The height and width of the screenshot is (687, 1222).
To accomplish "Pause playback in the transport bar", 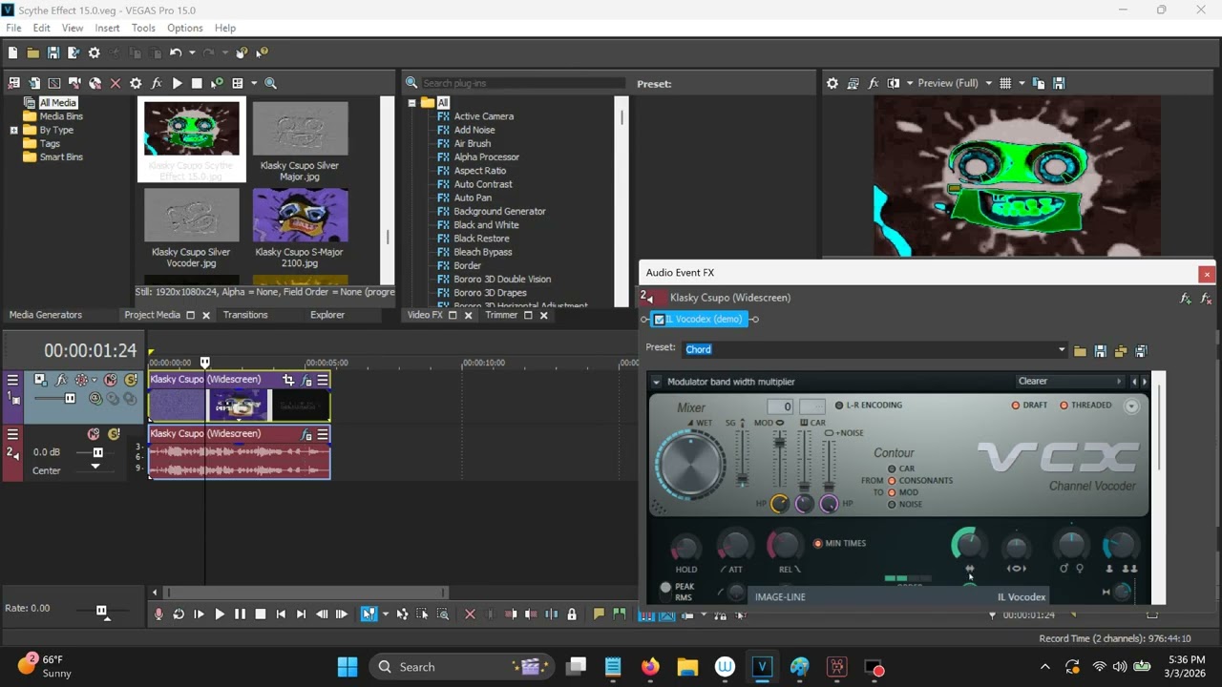I will pos(240,614).
